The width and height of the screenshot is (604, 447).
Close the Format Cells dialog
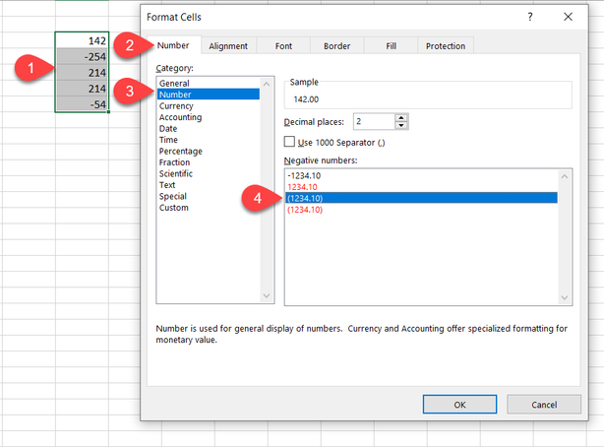click(x=568, y=17)
